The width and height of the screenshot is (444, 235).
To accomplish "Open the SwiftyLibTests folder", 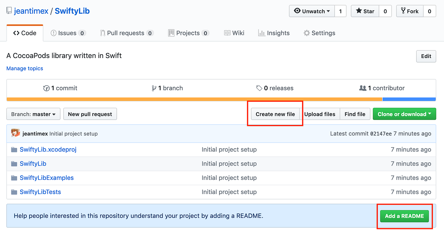I will [40, 192].
